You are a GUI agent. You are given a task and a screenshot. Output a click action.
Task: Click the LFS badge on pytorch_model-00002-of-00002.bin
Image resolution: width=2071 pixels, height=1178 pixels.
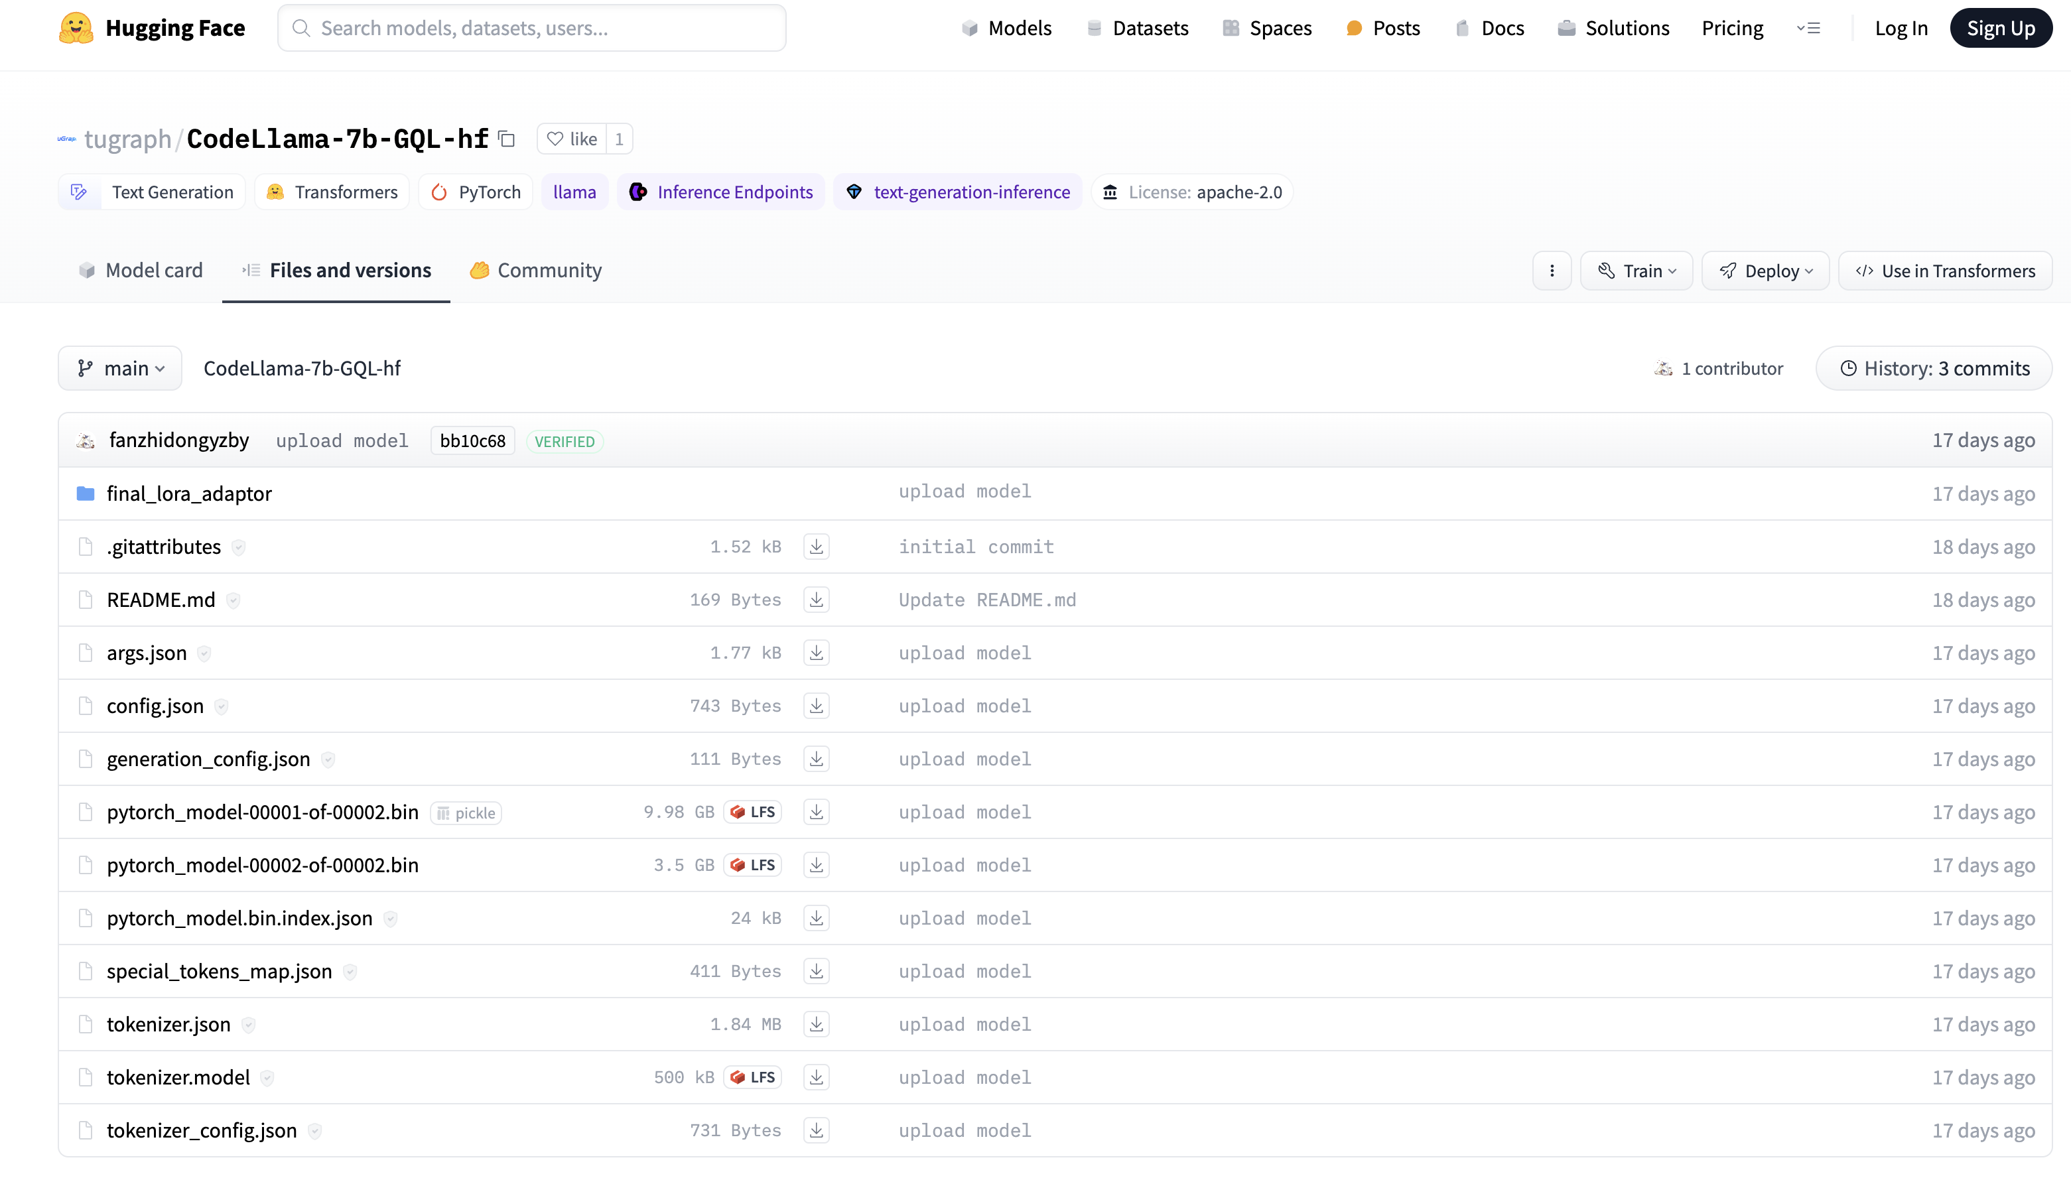coord(753,865)
